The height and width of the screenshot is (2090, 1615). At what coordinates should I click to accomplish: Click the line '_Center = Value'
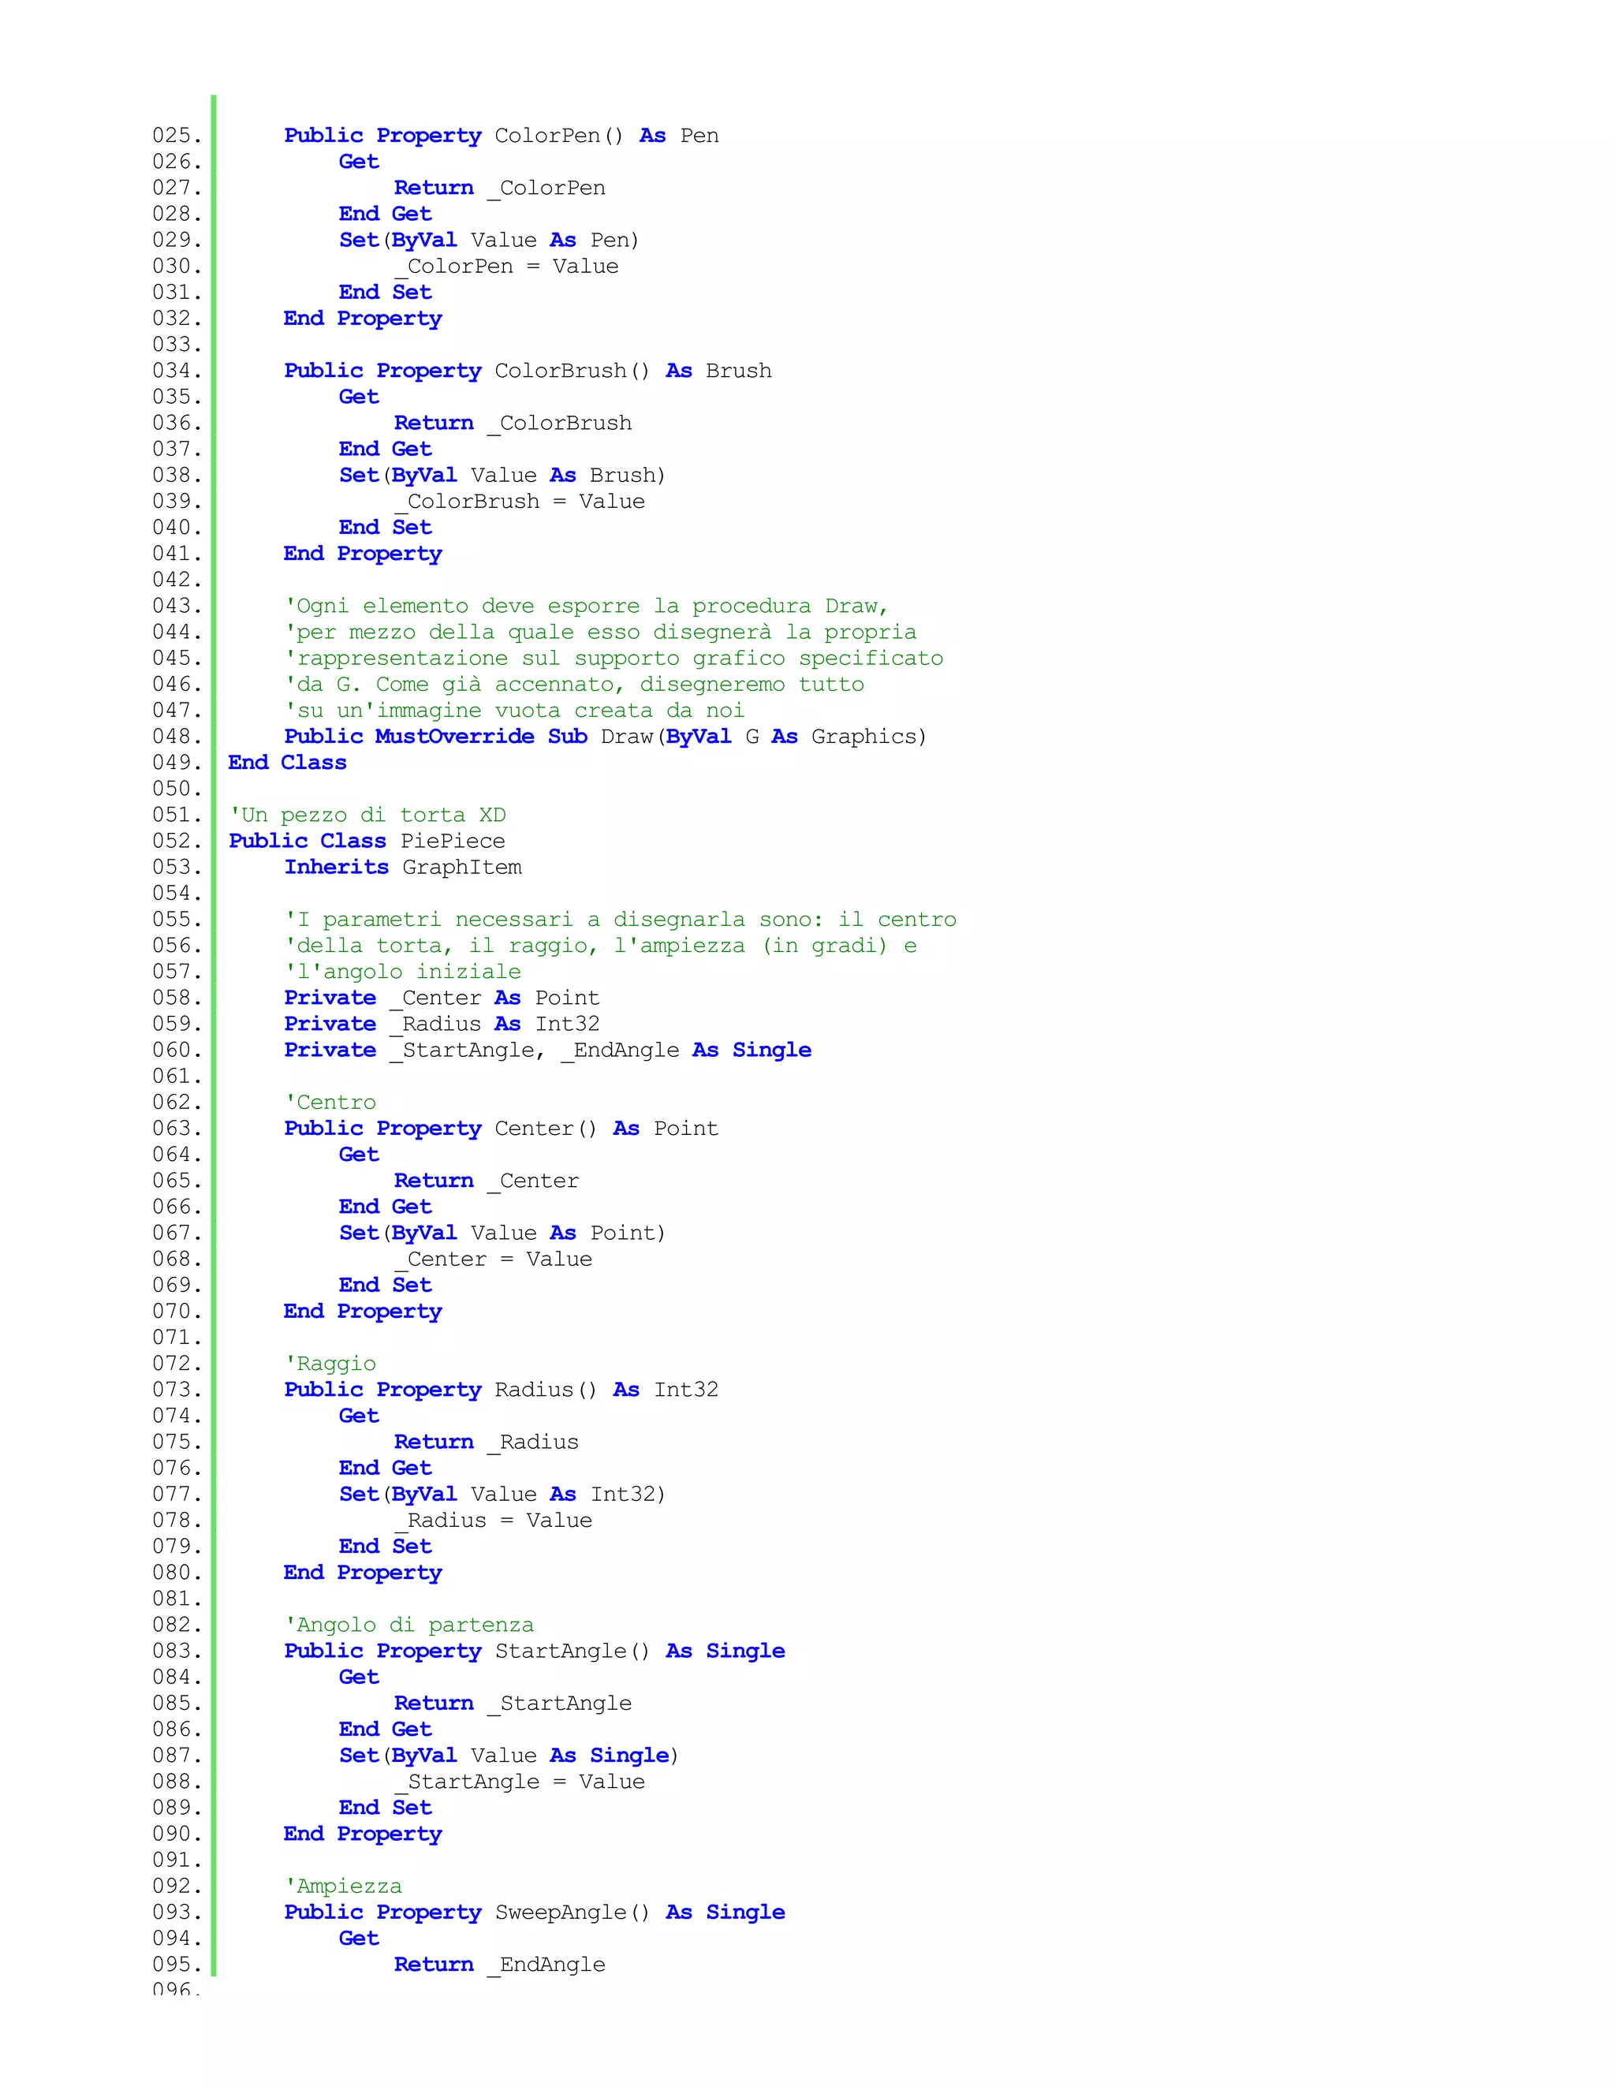(493, 1260)
